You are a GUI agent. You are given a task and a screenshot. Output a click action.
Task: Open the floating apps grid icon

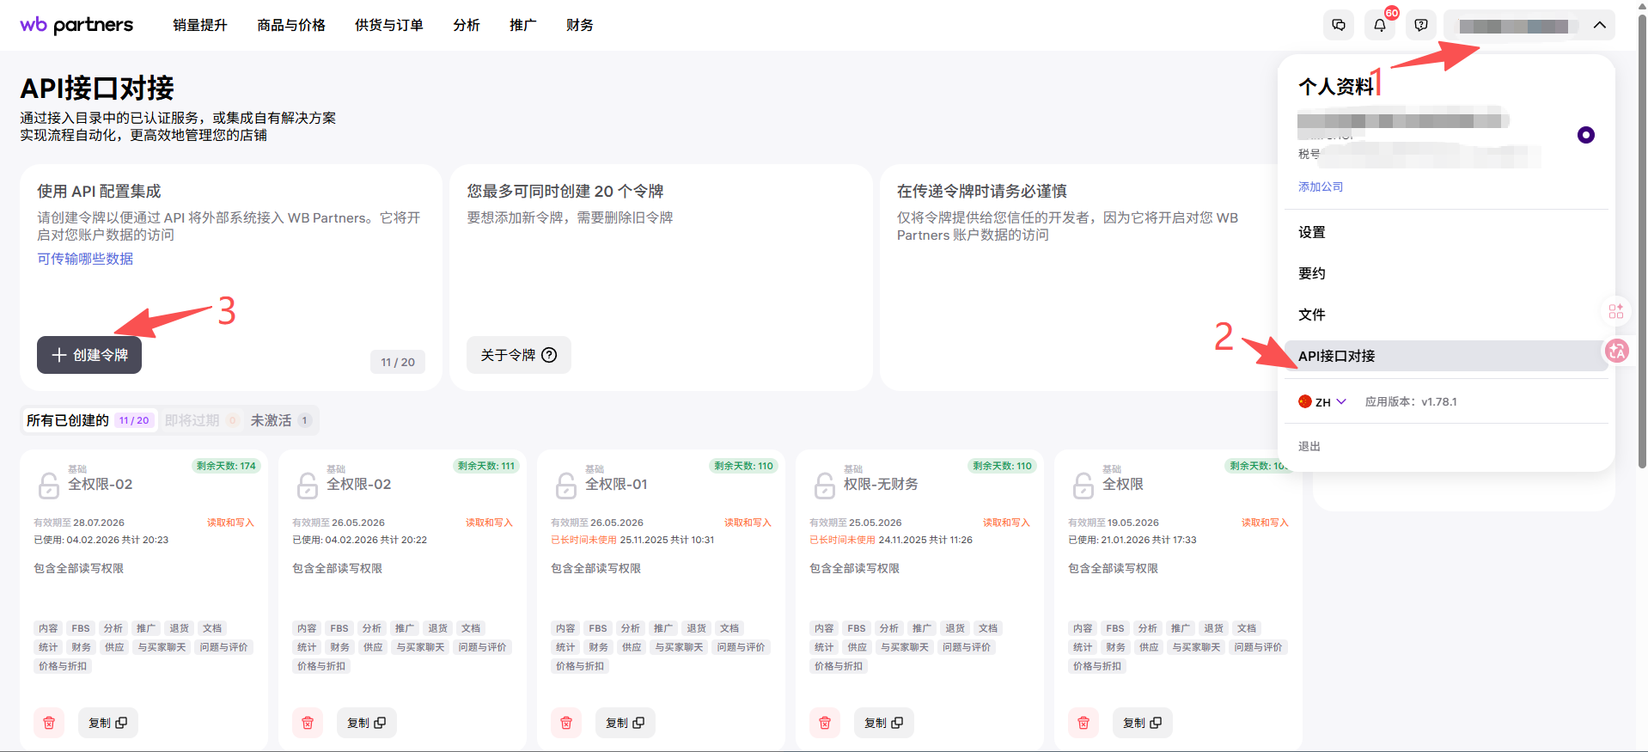click(1616, 311)
